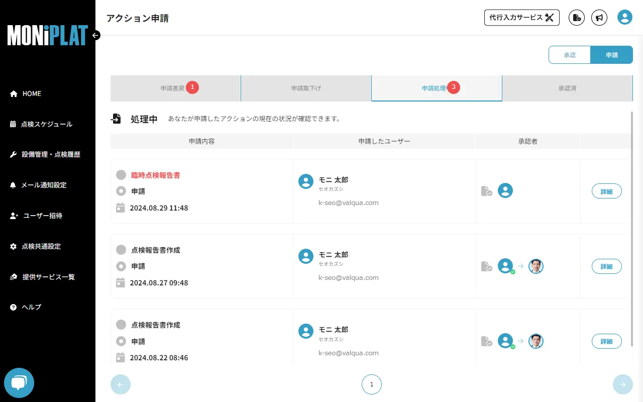Open 点検スケジュール in sidebar
Screen dimensions: 643x402
click(47, 124)
